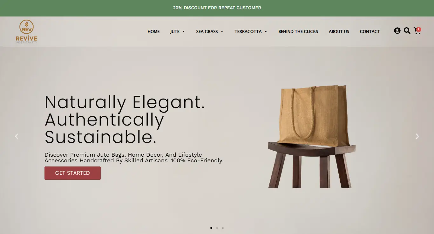
Task: Select the first carousel dot
Action: [x=211, y=228]
